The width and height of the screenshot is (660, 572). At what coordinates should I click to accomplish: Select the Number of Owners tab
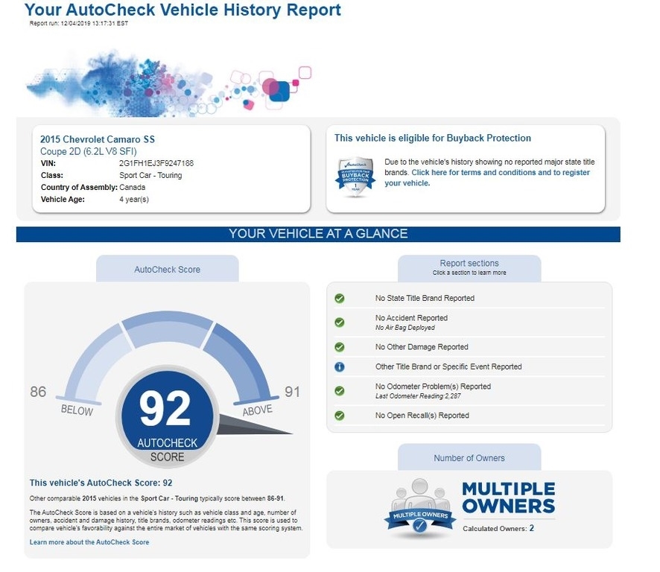[x=469, y=458]
